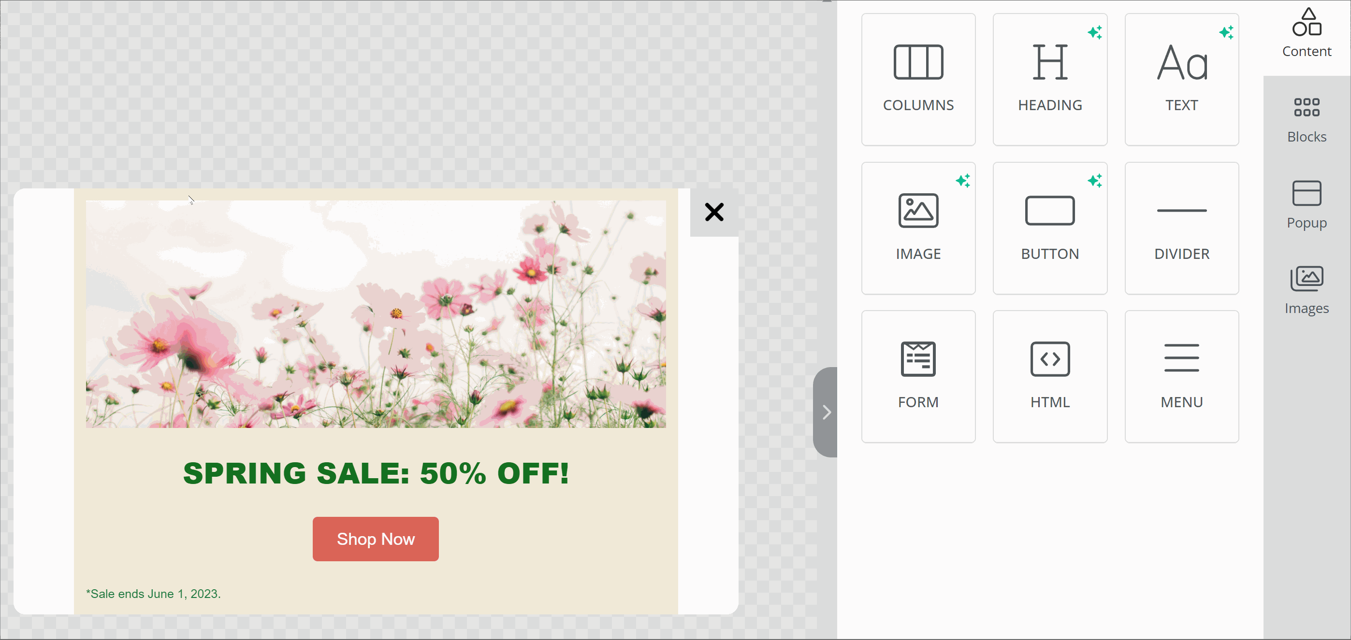Switch to the Popup tab
This screenshot has width=1351, height=640.
[x=1306, y=205]
